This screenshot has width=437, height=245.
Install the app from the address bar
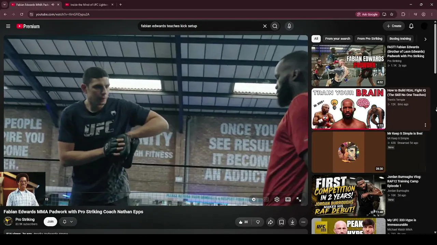[x=384, y=14]
